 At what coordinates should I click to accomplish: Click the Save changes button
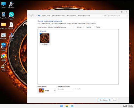pos(104,100)
